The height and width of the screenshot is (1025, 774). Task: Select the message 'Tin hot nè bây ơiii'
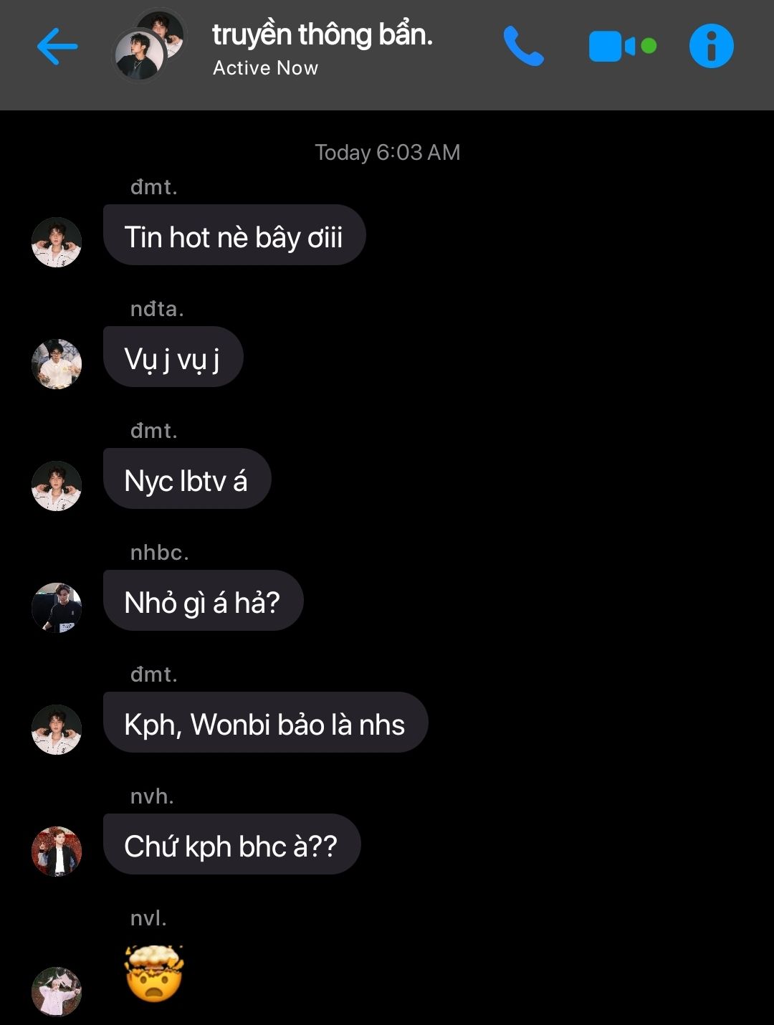[234, 235]
